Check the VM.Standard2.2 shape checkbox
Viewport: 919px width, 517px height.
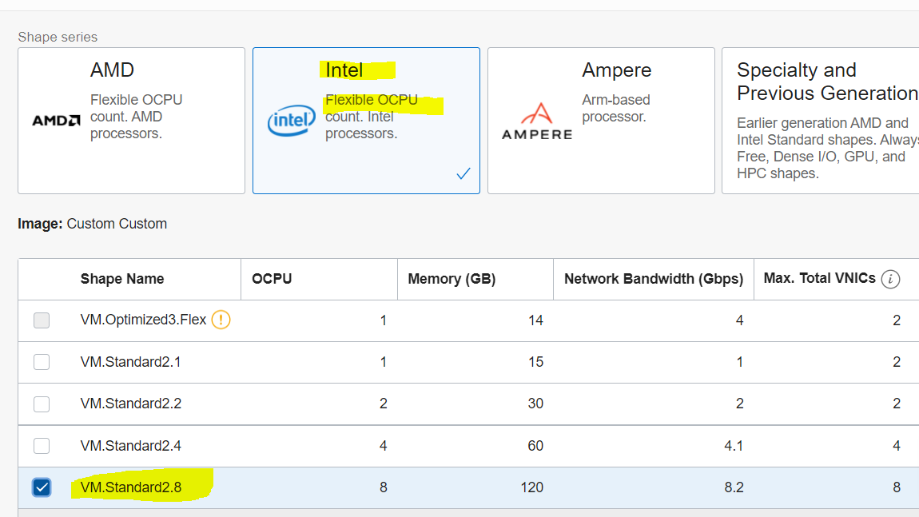click(x=42, y=404)
